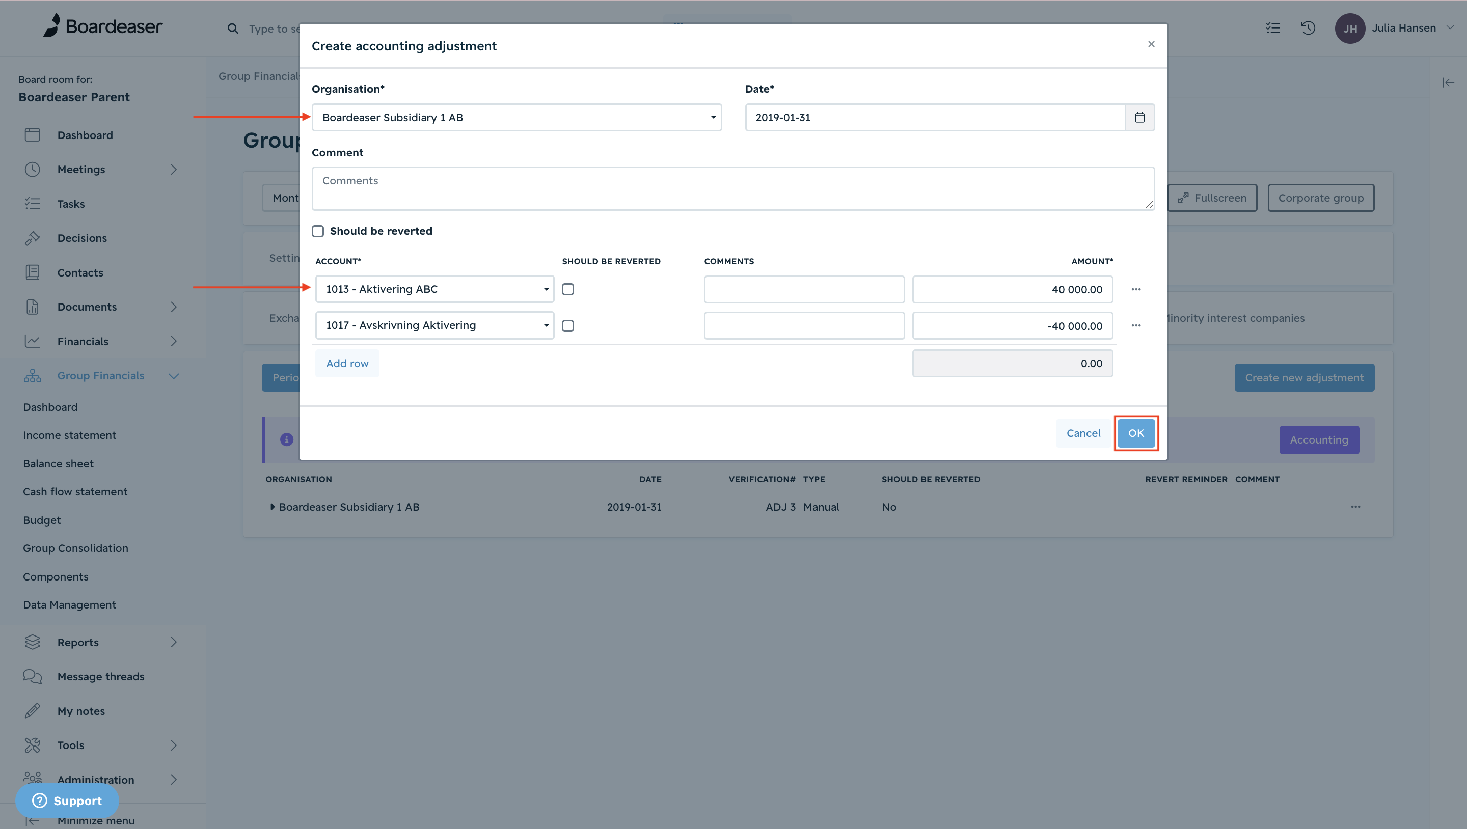Open the history clock icon in header
Viewport: 1467px width, 829px height.
pos(1308,27)
